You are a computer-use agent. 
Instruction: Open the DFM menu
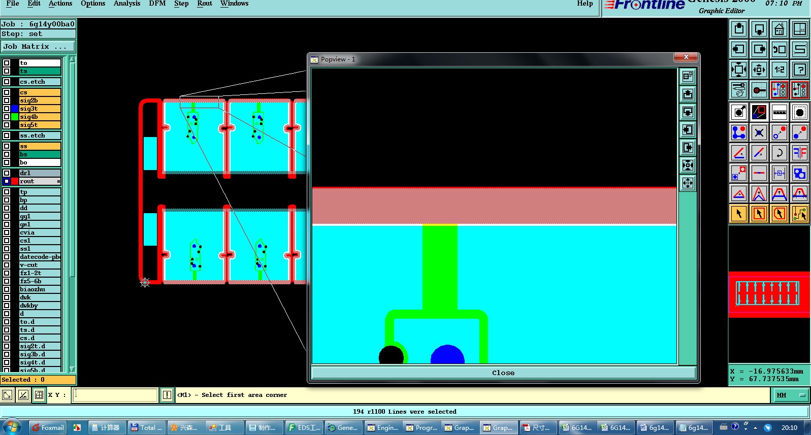(x=157, y=4)
